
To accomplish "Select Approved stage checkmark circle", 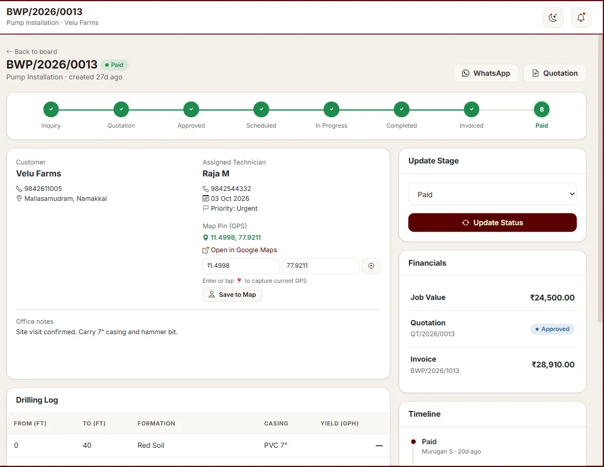I will click(x=191, y=109).
